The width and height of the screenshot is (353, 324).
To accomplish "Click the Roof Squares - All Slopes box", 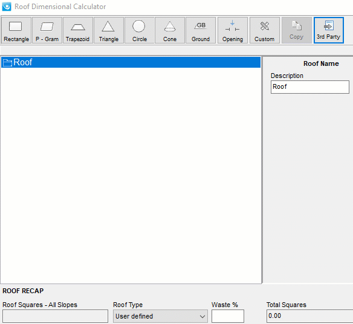I will tap(55, 316).
